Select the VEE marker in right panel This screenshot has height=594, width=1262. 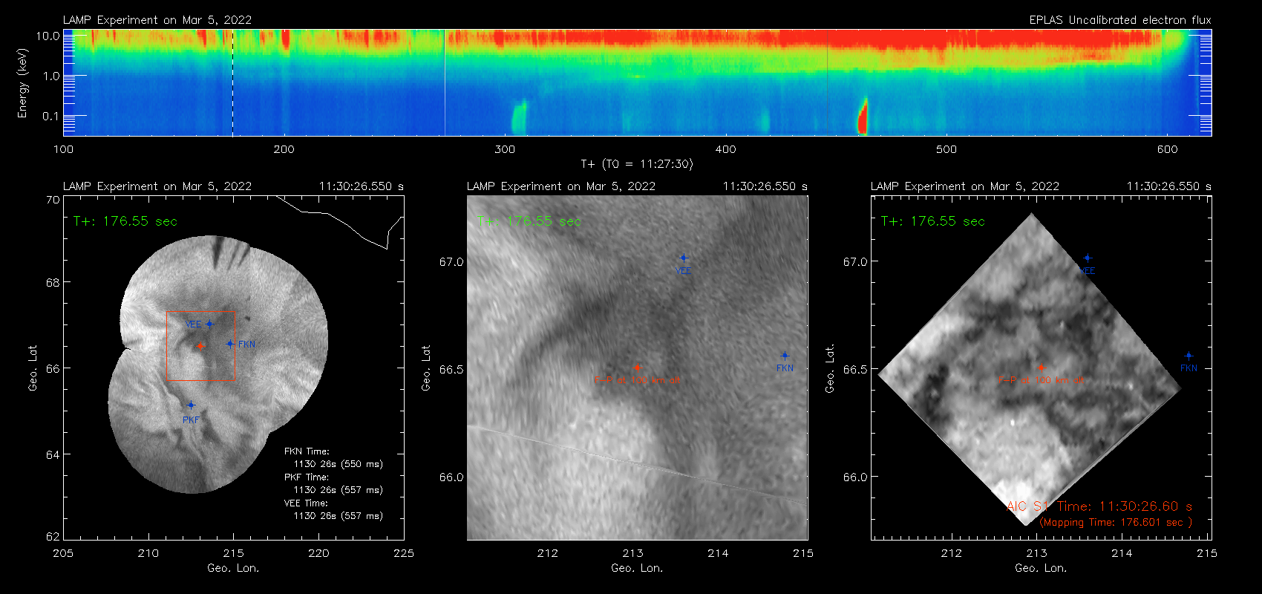click(1088, 258)
